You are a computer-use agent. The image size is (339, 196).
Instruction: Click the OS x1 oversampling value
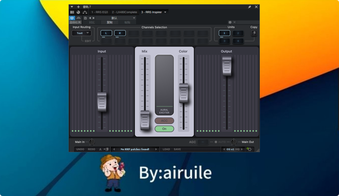click(x=230, y=149)
